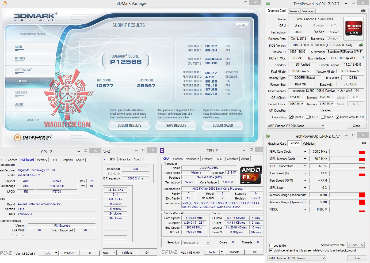370x263 pixels.
Task: Open the Processor #1 selection dropdown in CPU-Z
Action: [x=196, y=243]
